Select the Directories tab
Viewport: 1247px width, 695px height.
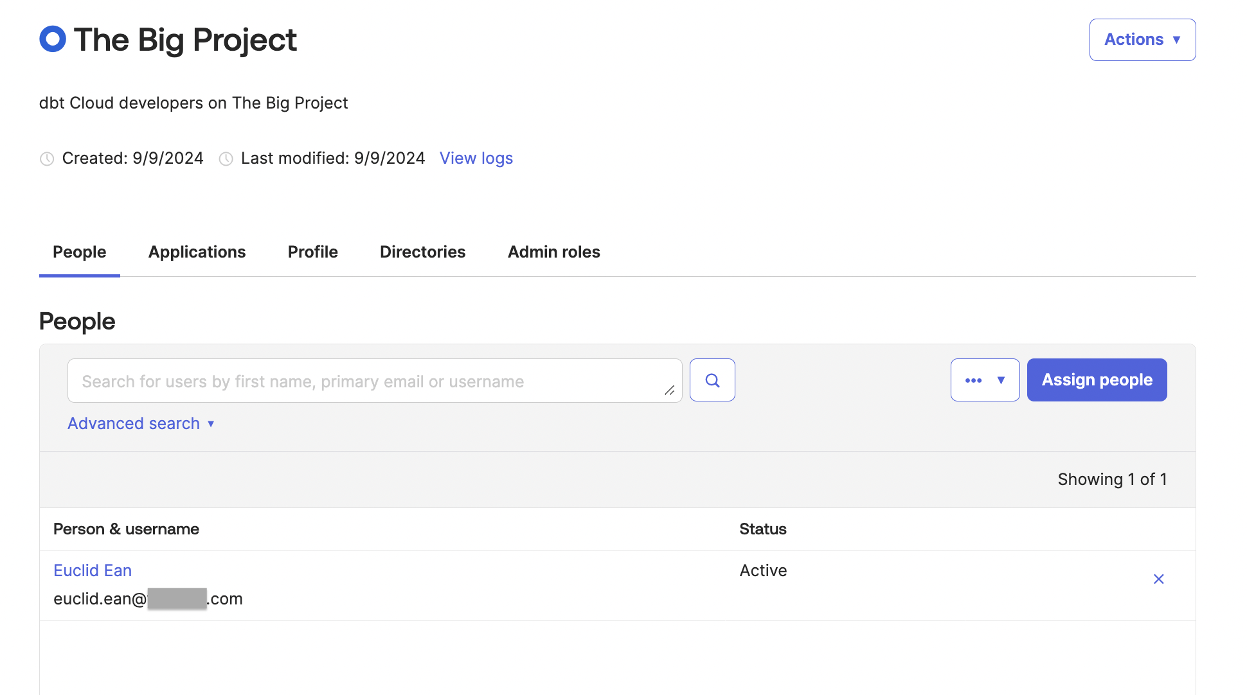pos(422,252)
